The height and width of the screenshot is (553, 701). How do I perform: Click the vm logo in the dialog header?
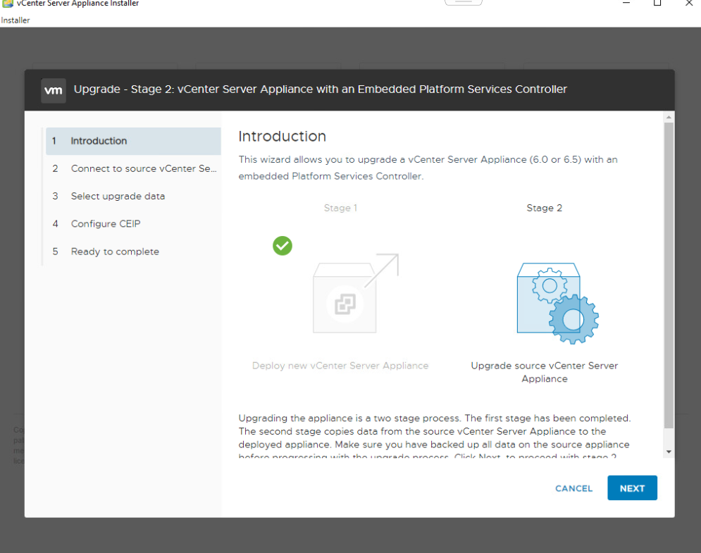(x=54, y=90)
